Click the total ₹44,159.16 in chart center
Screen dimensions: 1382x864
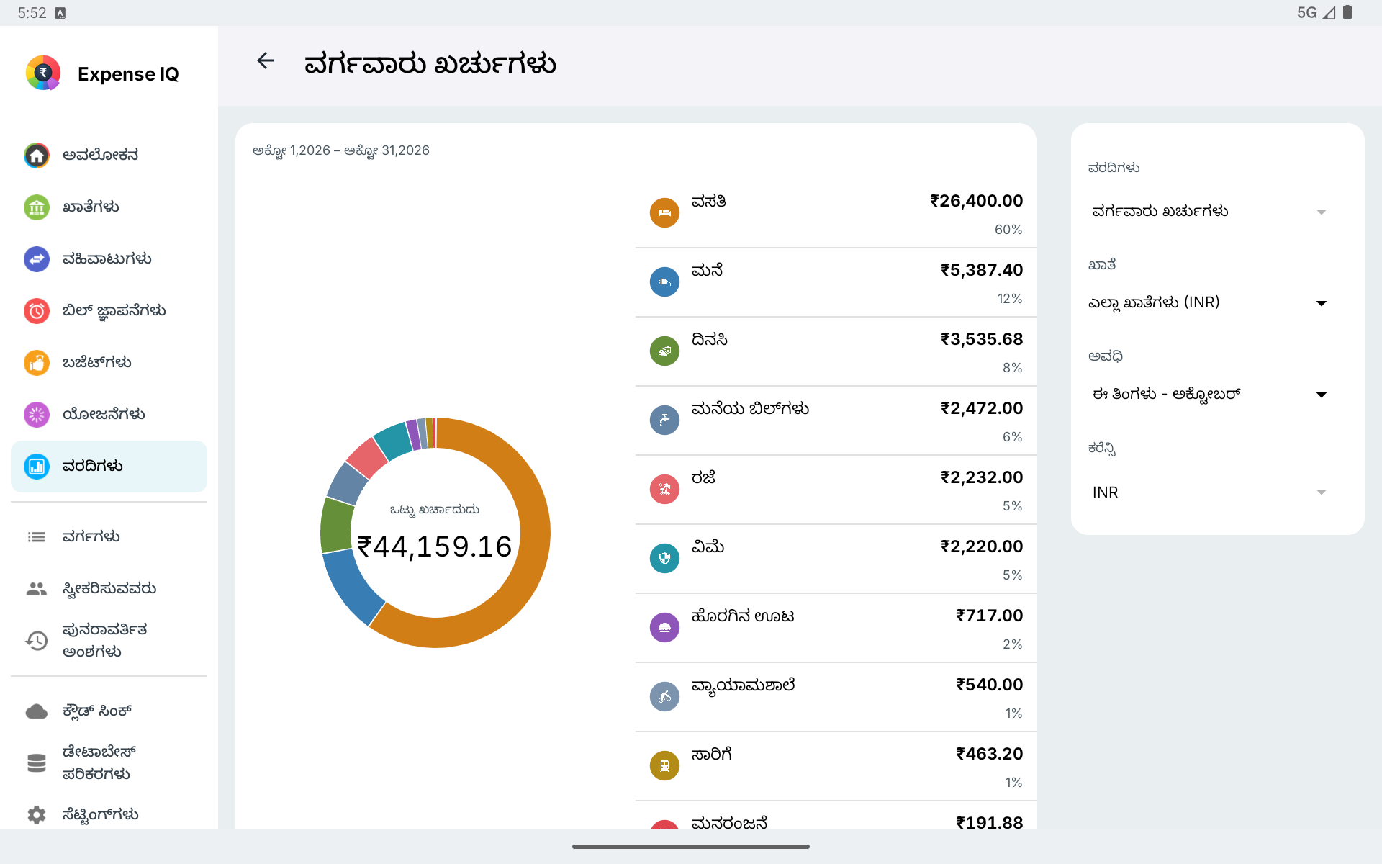click(435, 547)
